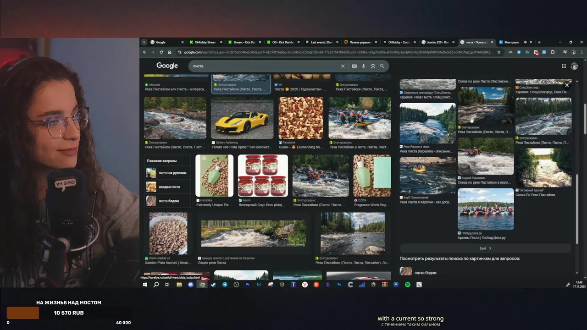Open the Google account avatar menu
The width and height of the screenshot is (587, 330).
tap(574, 66)
